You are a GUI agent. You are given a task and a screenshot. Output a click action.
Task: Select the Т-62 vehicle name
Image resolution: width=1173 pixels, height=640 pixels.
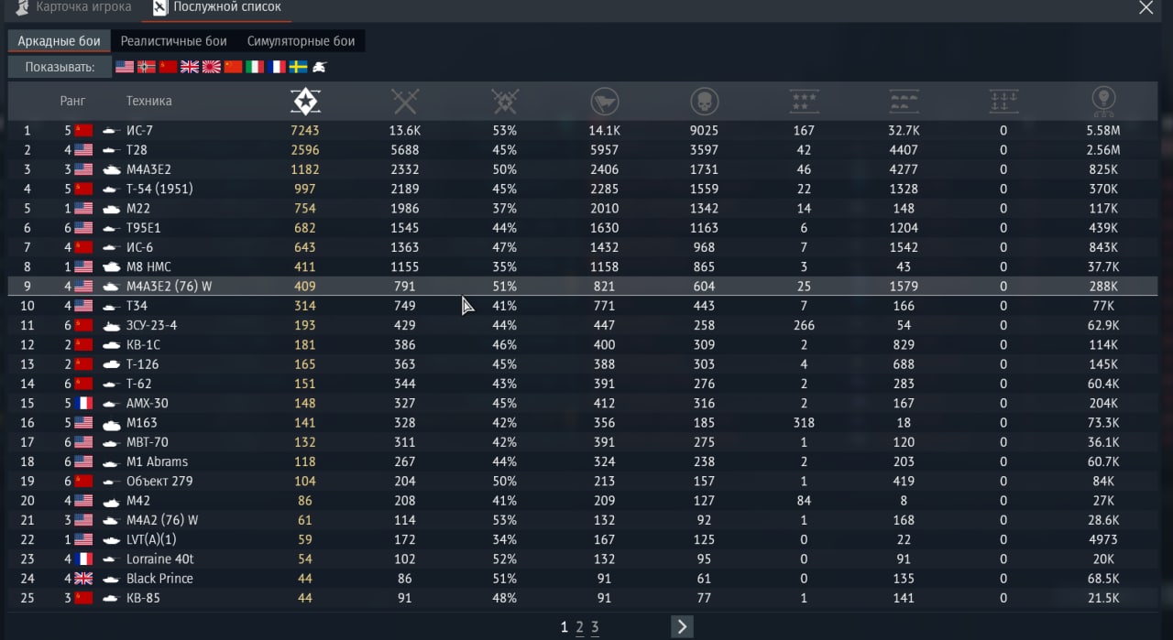pyautogui.click(x=139, y=384)
